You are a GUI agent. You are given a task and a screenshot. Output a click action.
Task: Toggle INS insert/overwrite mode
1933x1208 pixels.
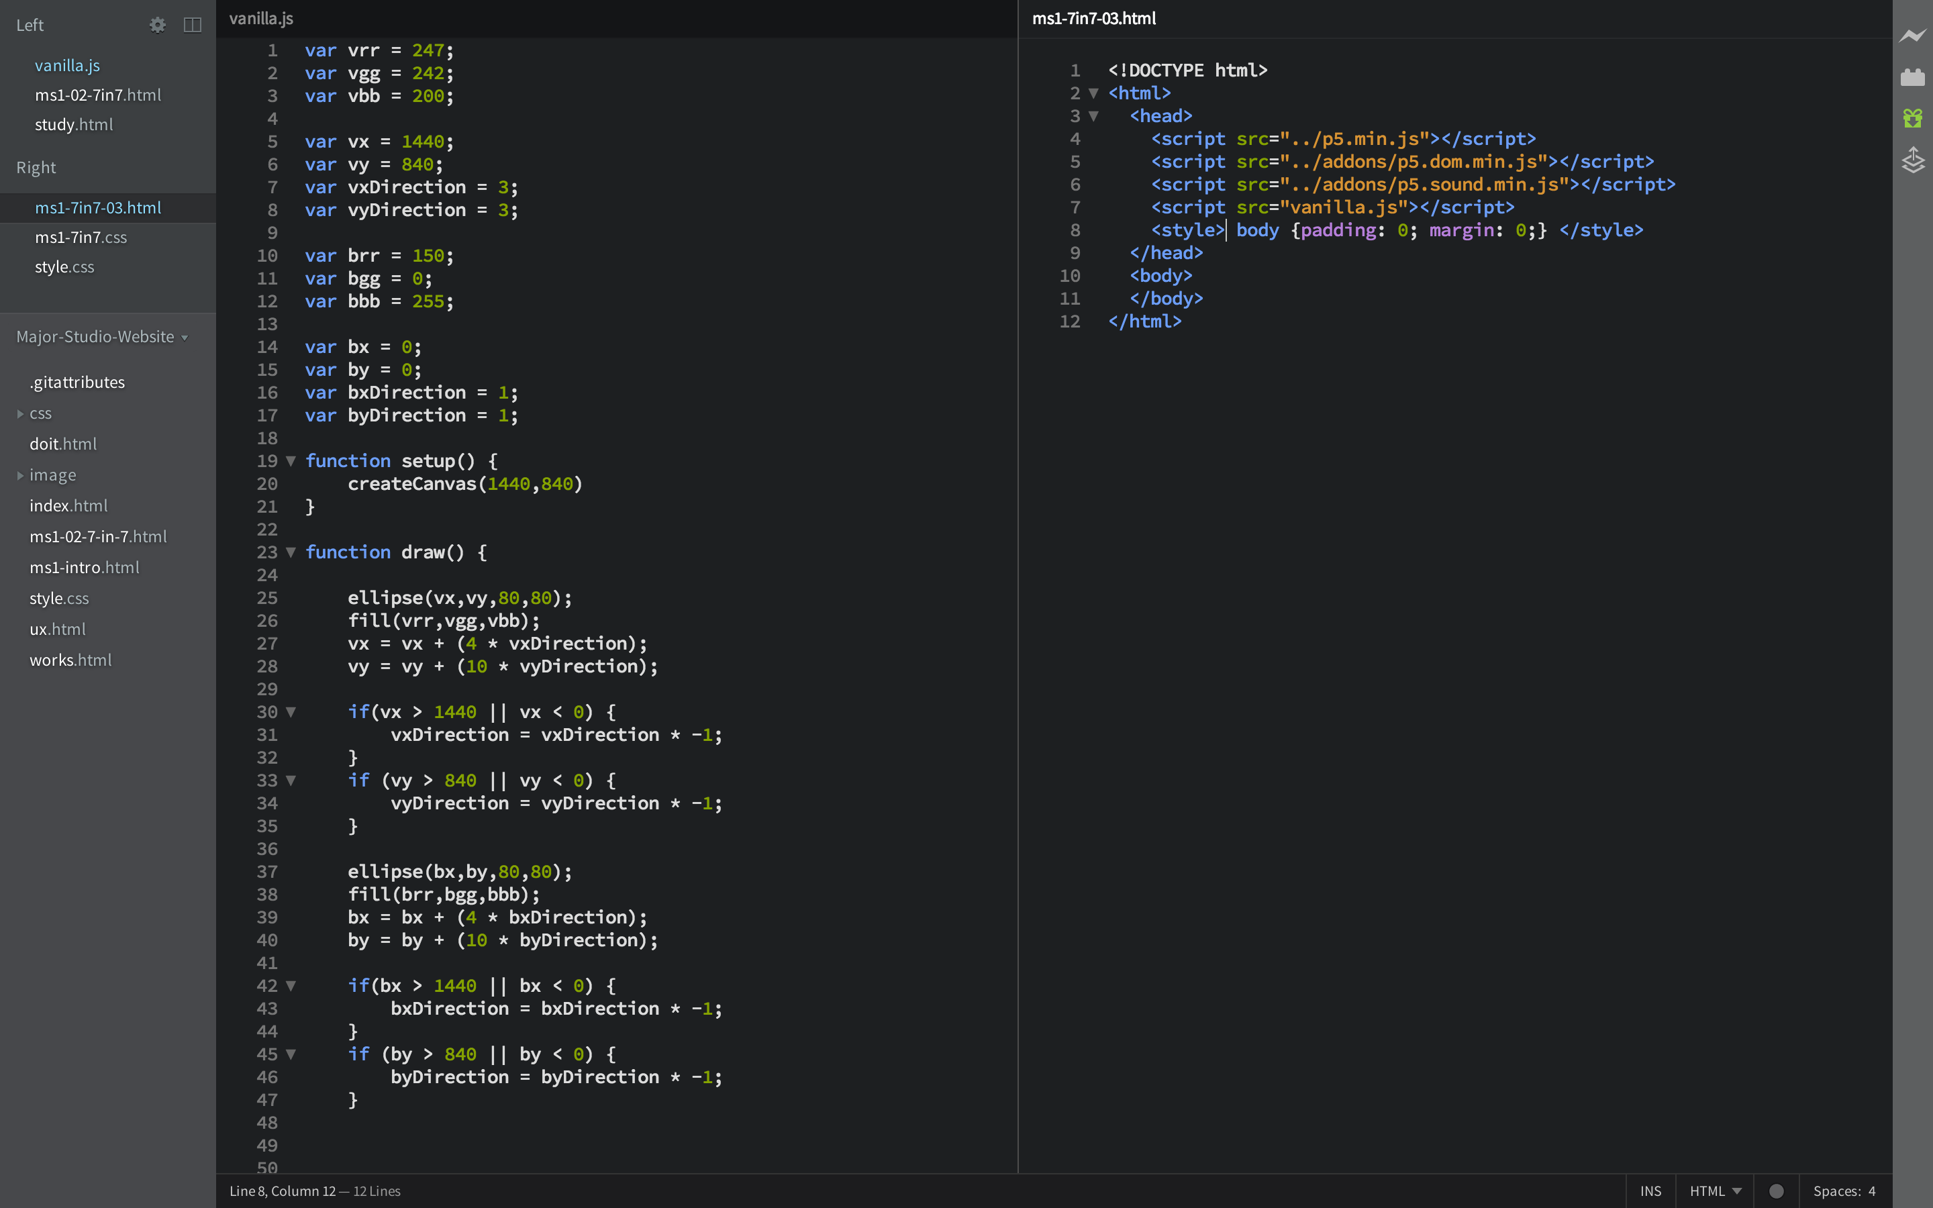(x=1650, y=1191)
